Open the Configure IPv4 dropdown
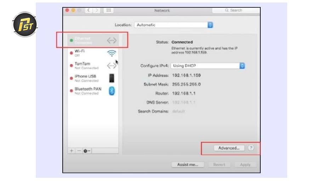The image size is (323, 181). (x=208, y=66)
